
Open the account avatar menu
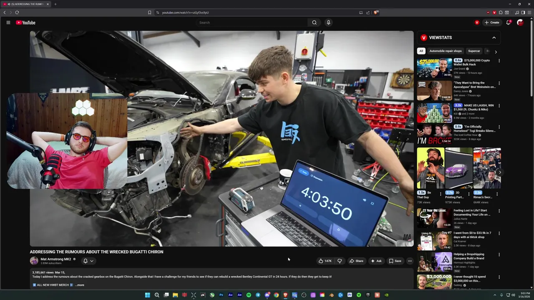pyautogui.click(x=520, y=22)
